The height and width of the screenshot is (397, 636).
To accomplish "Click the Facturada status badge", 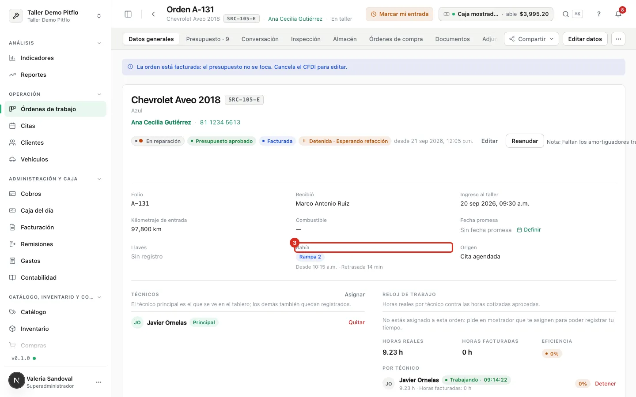I will click(x=277, y=141).
